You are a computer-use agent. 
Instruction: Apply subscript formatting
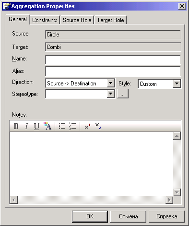[98, 126]
